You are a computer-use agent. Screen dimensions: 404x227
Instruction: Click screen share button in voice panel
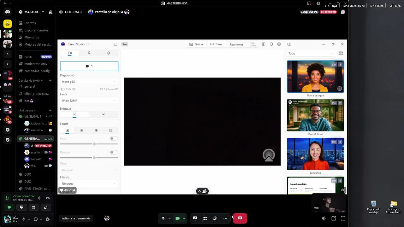[21, 207]
